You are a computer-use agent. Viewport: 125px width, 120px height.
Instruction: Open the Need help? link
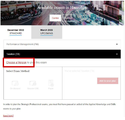pyautogui.click(x=8, y=116)
